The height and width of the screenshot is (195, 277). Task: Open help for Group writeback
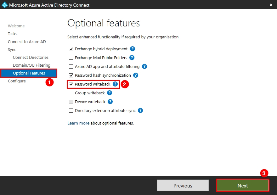109,93
